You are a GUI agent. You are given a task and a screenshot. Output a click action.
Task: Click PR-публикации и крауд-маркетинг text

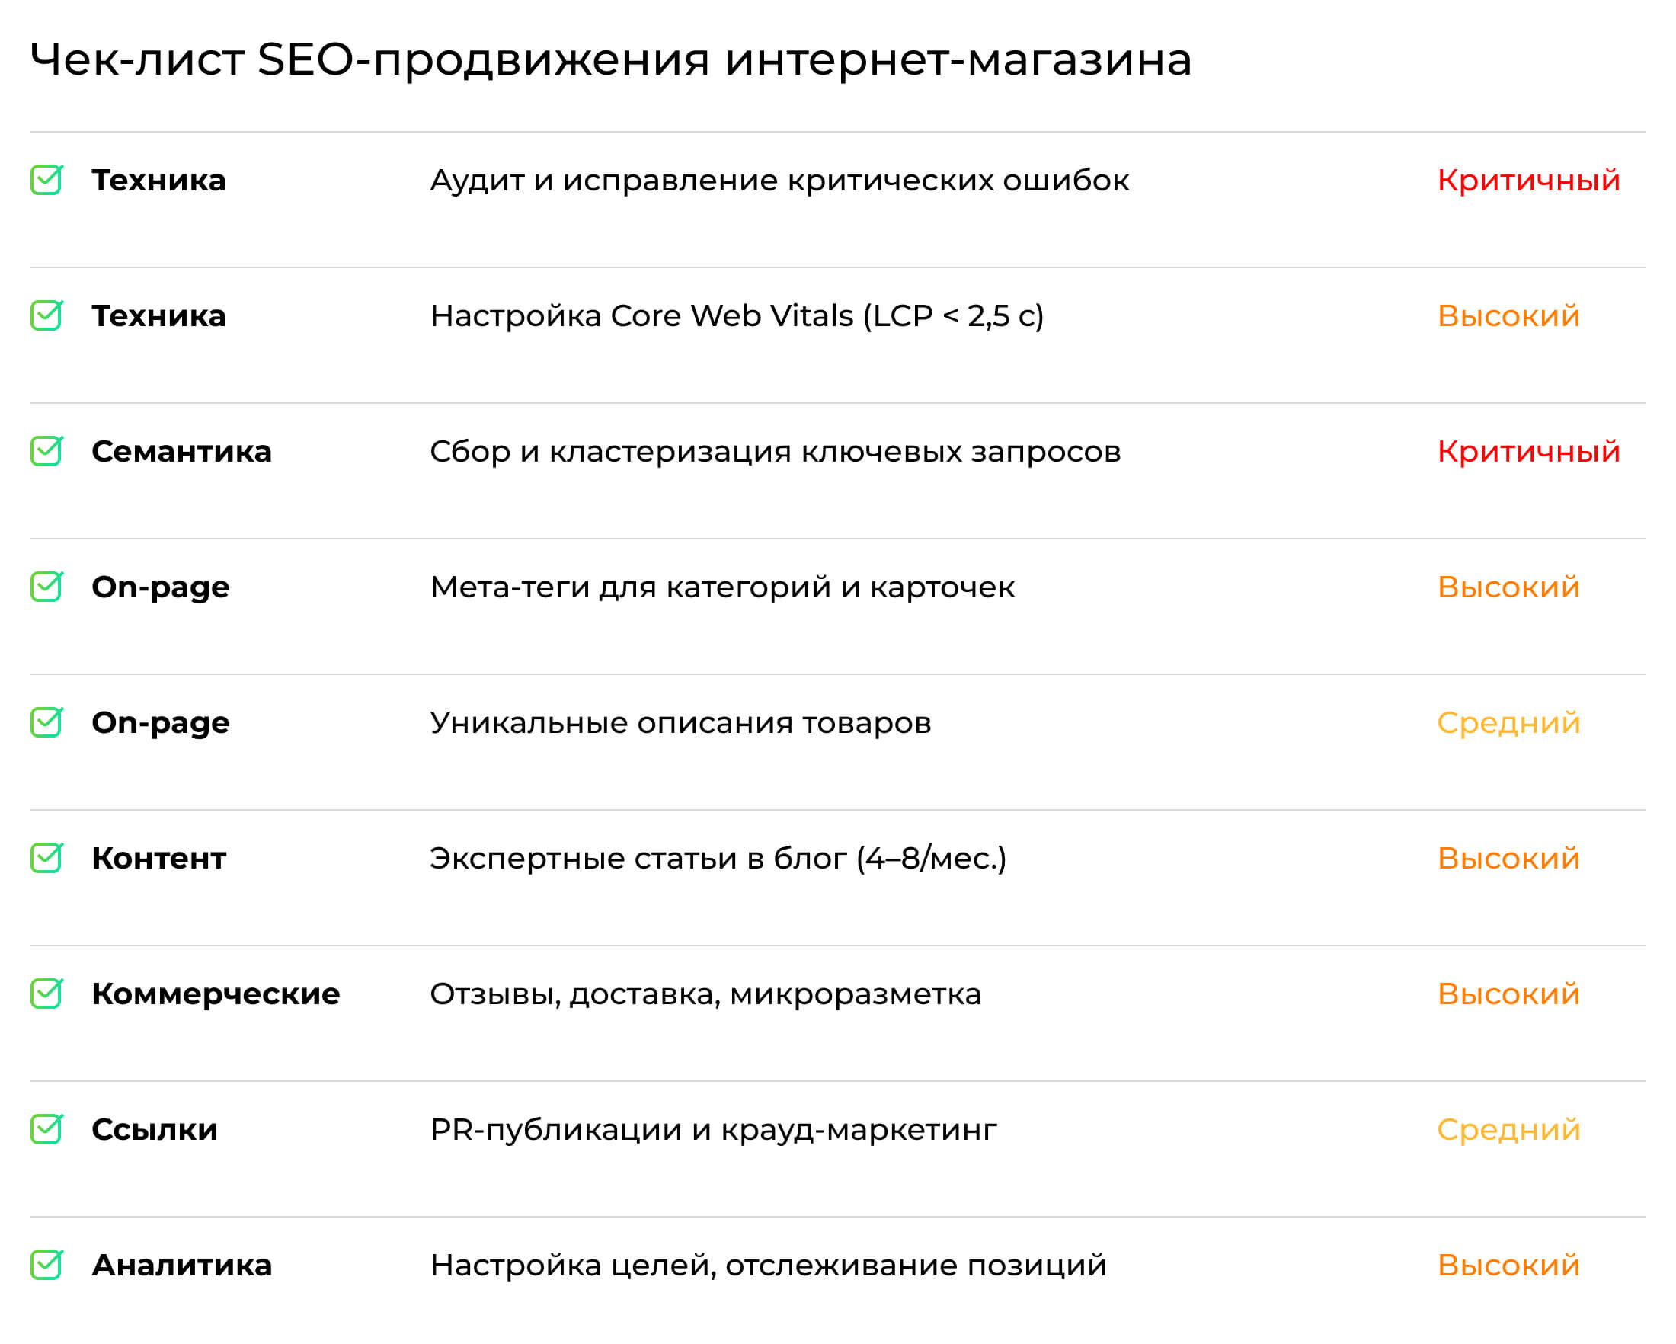[713, 1129]
